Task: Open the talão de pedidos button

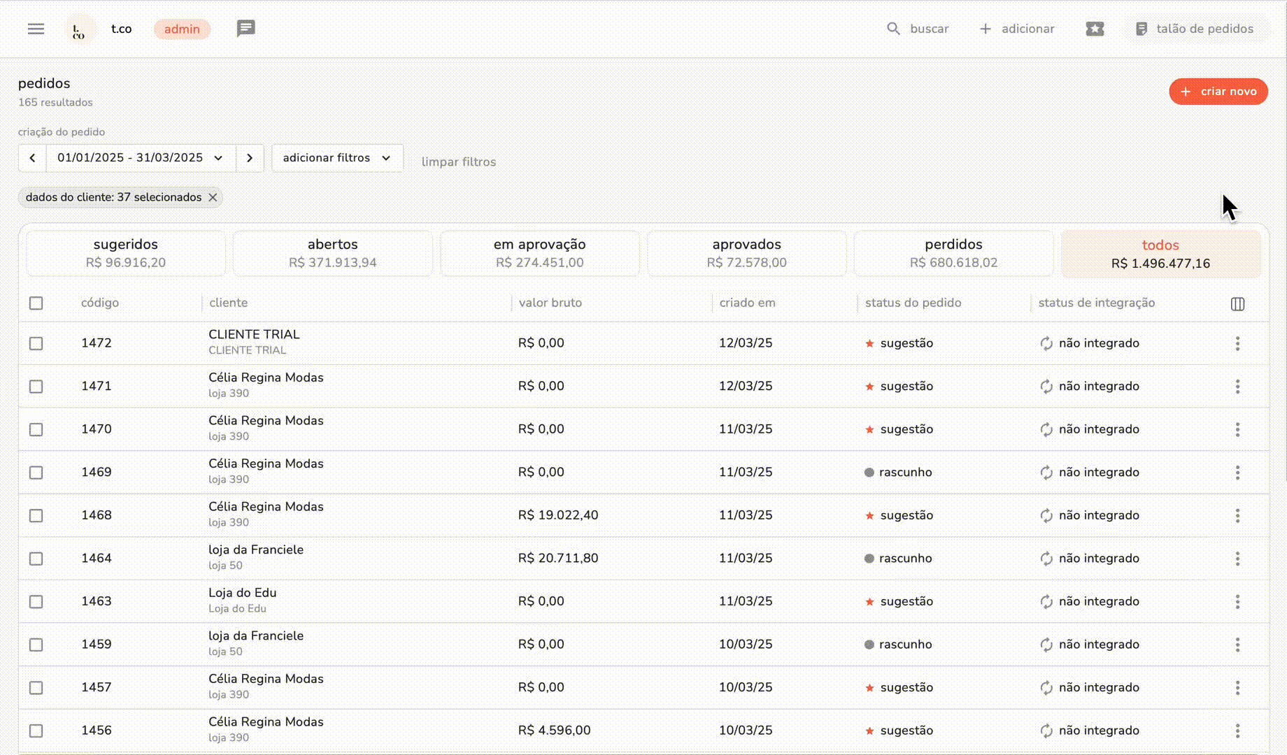Action: point(1195,29)
